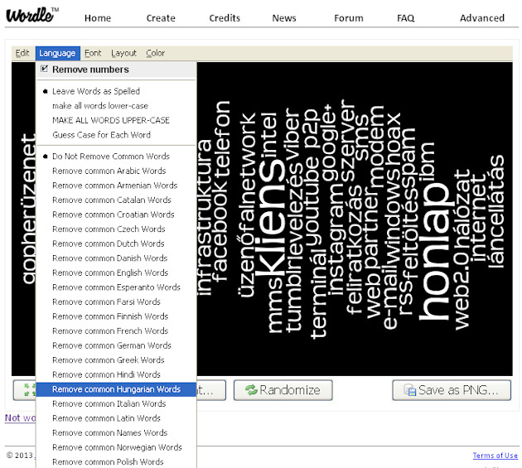The width and height of the screenshot is (522, 468).
Task: Click the Save as PNG disk icon
Action: click(x=410, y=390)
